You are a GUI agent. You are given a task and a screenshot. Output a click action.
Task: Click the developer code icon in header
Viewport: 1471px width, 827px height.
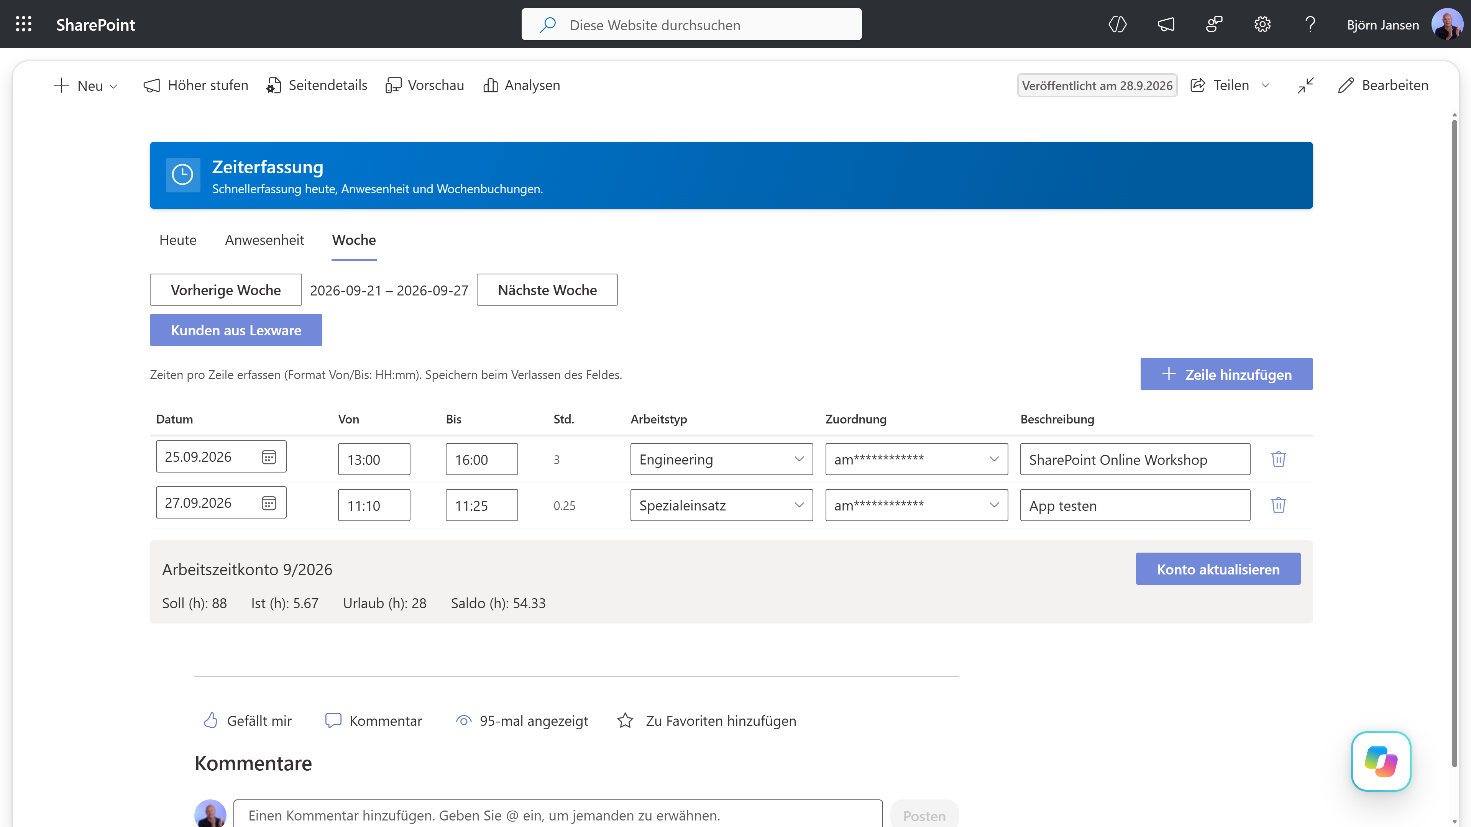1117,24
